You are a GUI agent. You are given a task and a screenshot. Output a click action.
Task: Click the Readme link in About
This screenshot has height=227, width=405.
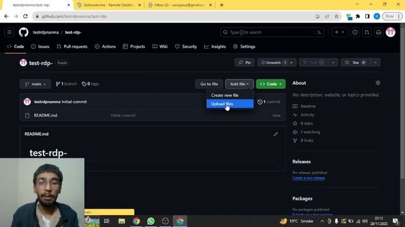(308, 106)
